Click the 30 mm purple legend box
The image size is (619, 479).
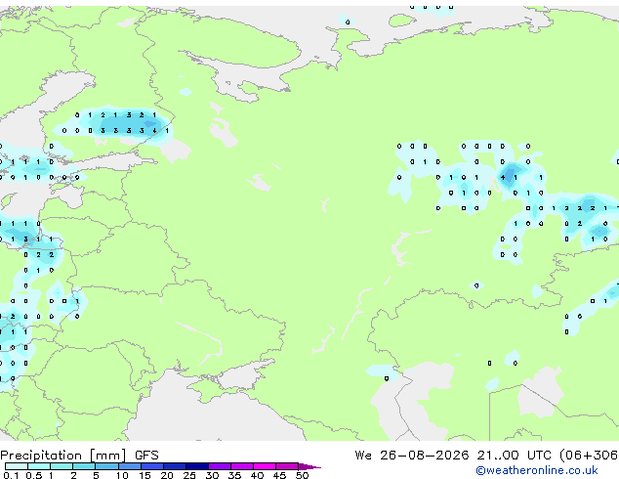click(x=220, y=466)
